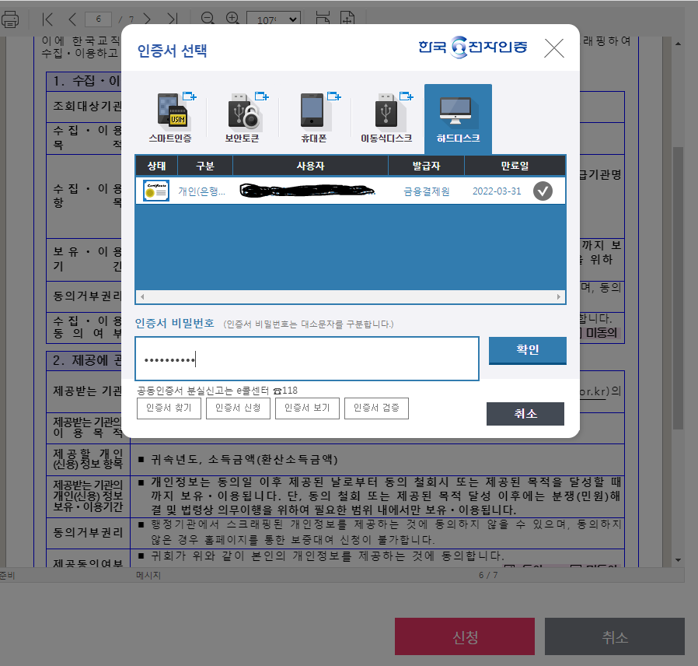Click left arrow of certificate list scrollbar

coord(142,296)
